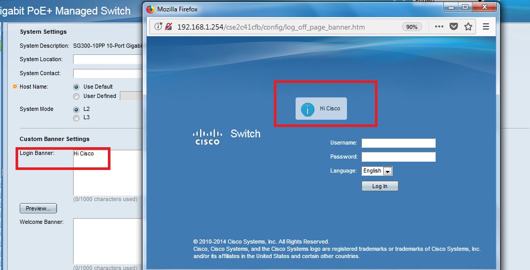Close the Mozilla Firefox window
The width and height of the screenshot is (530, 270).
484,7
